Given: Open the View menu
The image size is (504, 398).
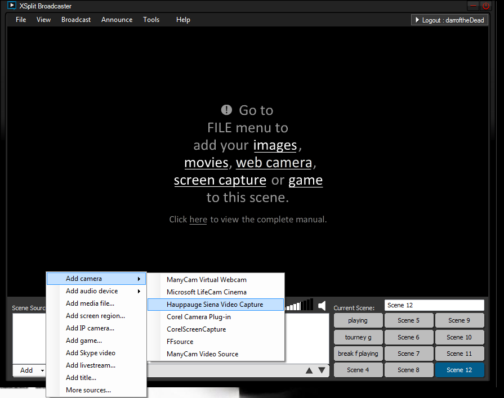Looking at the screenshot, I should pyautogui.click(x=43, y=20).
